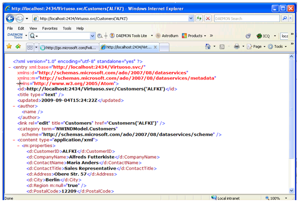Screen dimensions: 301x206
Task: Click in the DAEMON Search box
Action: pyautogui.click(x=246, y=19)
